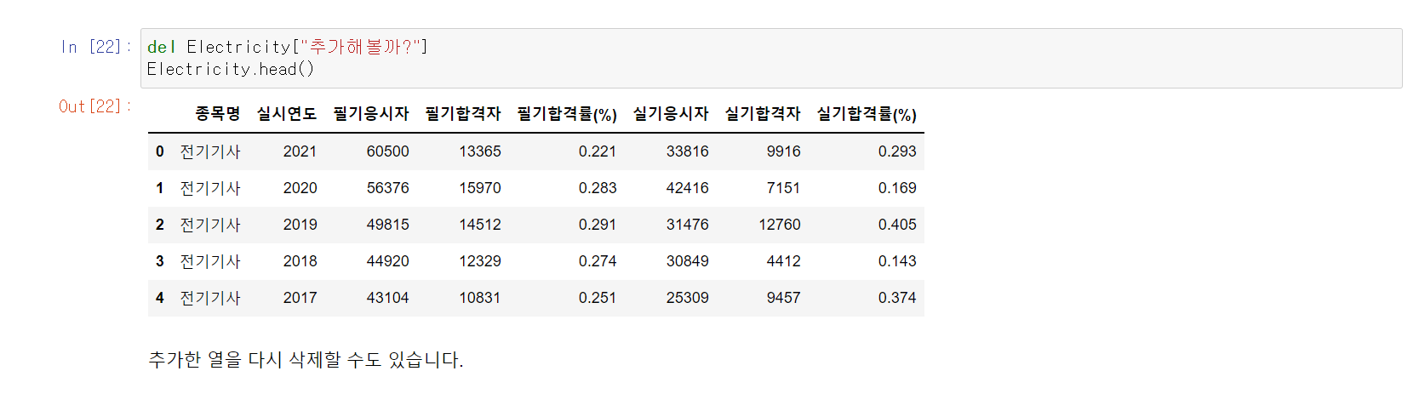This screenshot has width=1419, height=411.
Task: Click row index 0
Action: [x=160, y=151]
